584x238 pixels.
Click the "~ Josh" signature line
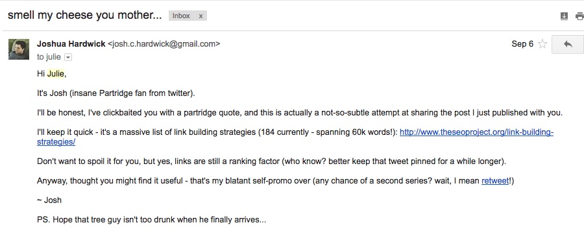click(x=49, y=200)
